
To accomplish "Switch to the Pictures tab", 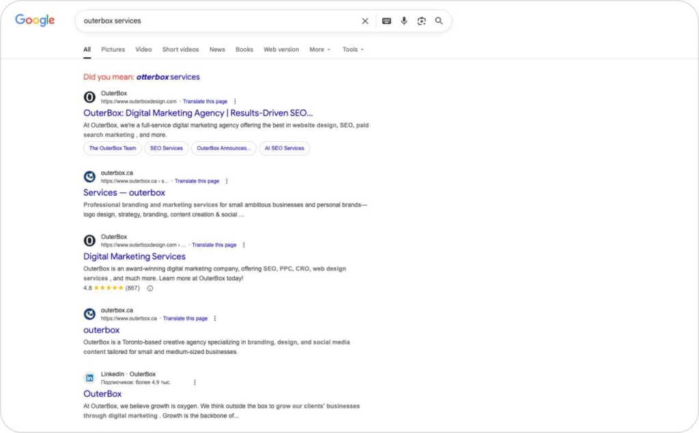I will click(x=113, y=49).
